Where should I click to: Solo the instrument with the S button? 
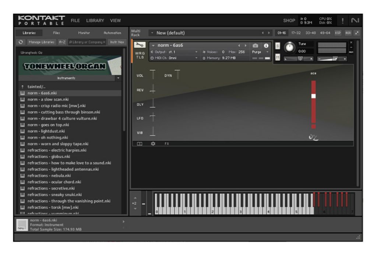pos(278,46)
